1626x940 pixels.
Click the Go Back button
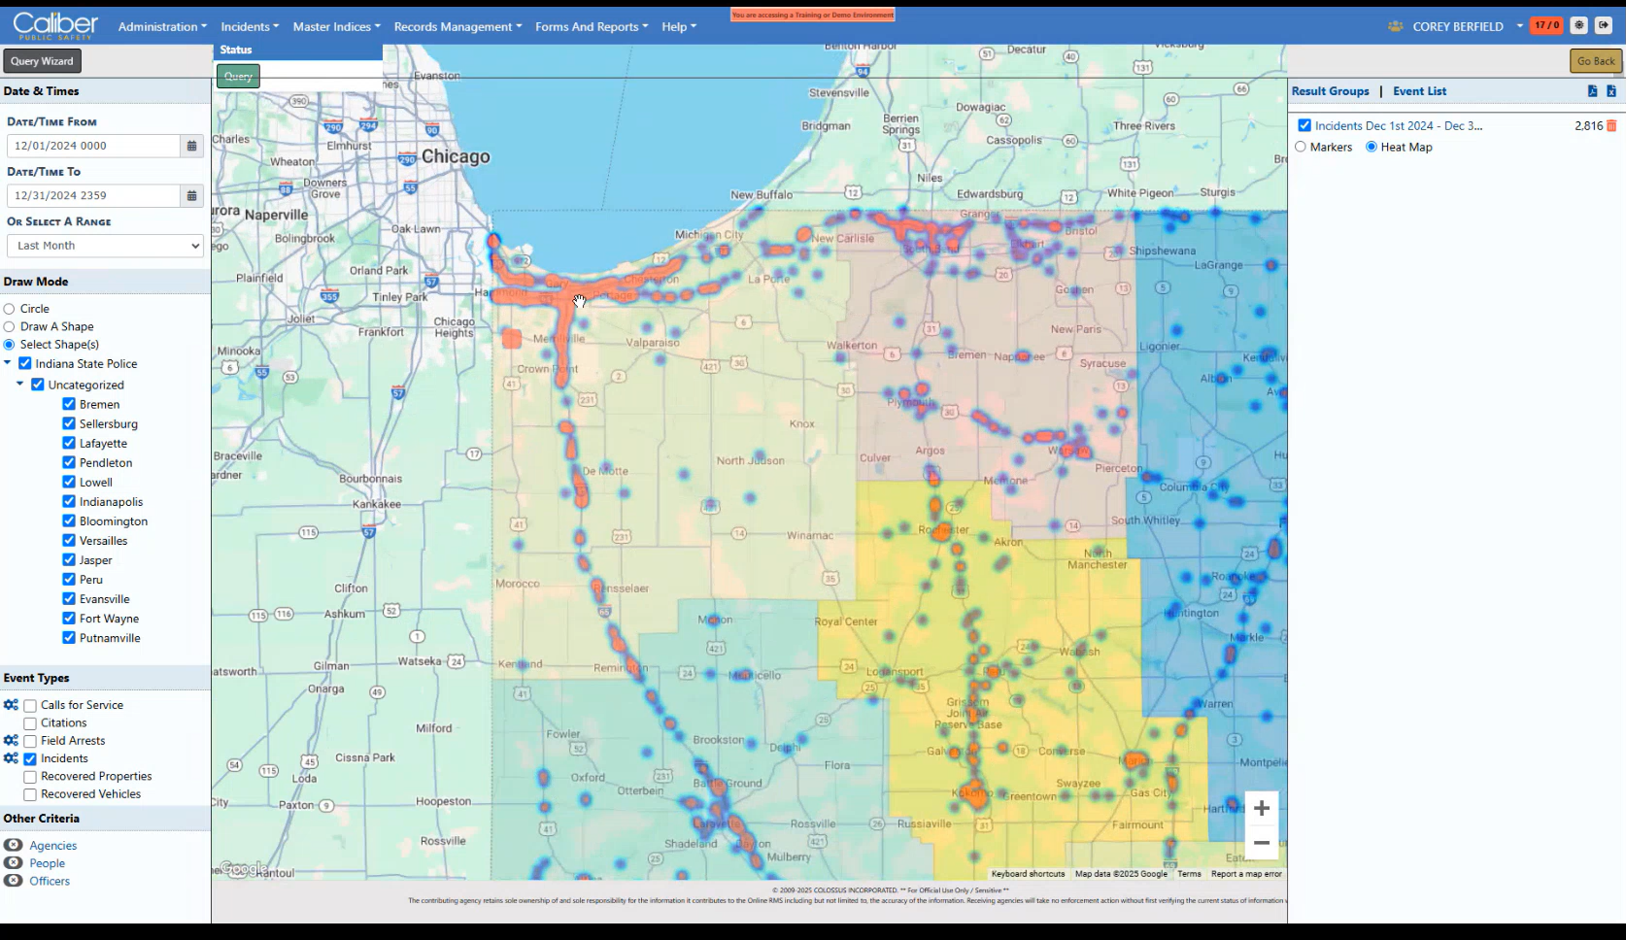click(1596, 61)
